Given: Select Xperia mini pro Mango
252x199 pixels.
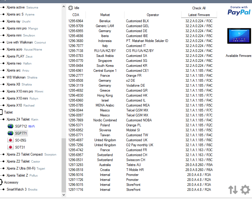Looking at the screenshot, I should (x=22, y=28).
